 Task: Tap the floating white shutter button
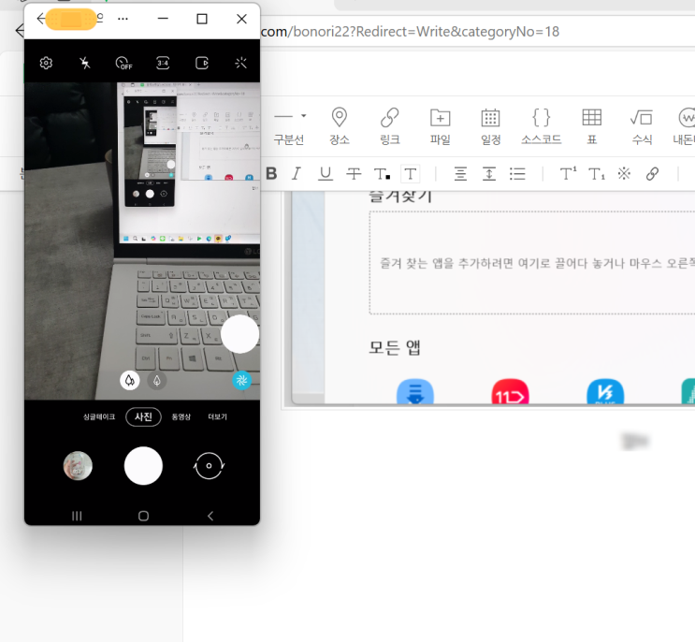(239, 334)
